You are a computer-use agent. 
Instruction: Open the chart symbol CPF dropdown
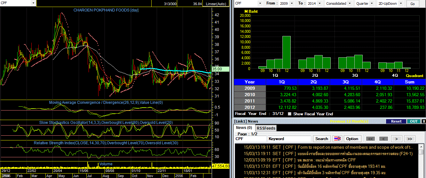point(34,4)
